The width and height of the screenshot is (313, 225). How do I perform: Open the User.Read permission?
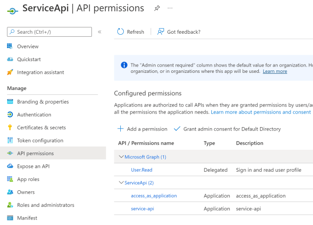[x=141, y=170]
